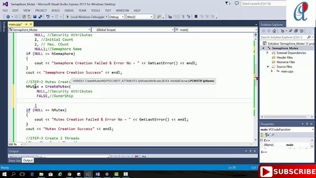Click the Alphabetical sort icon in Properties
This screenshot has height=178, width=316.
267,135
